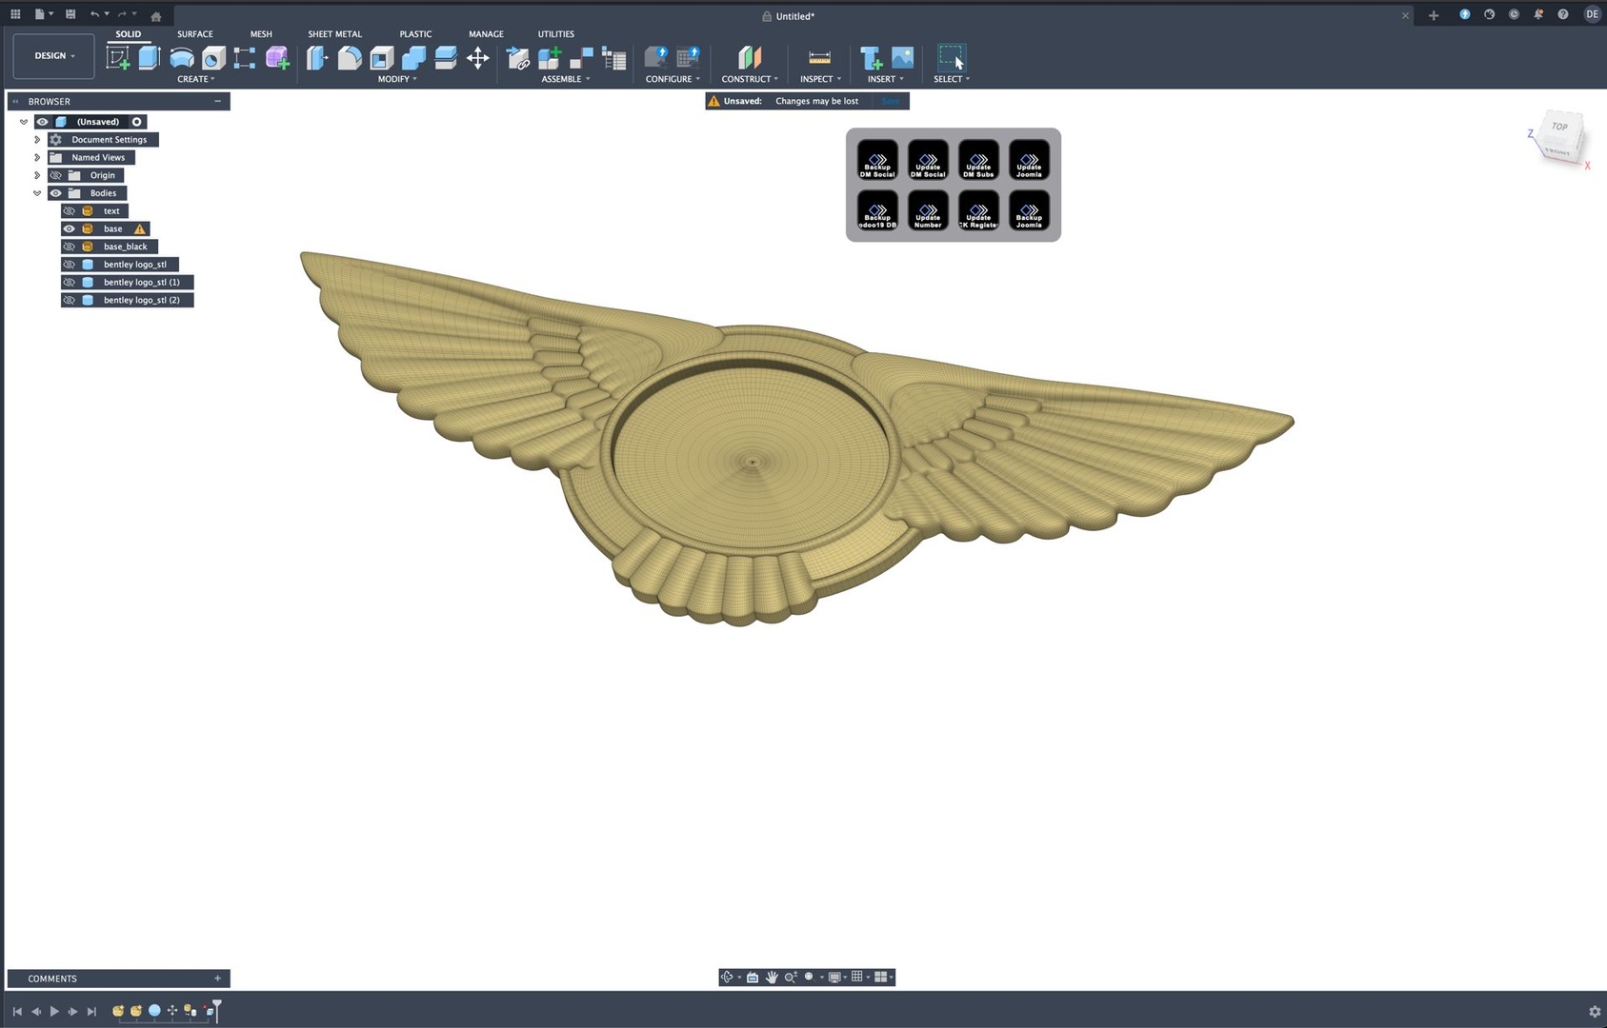Click TOP on the ViewCube
1607x1028 pixels.
click(x=1559, y=126)
